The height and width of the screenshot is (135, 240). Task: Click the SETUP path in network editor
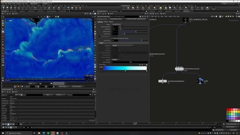tap(164, 13)
